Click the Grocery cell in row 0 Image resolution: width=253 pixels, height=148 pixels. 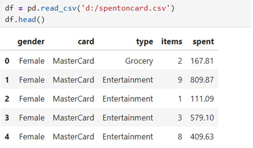(139, 61)
